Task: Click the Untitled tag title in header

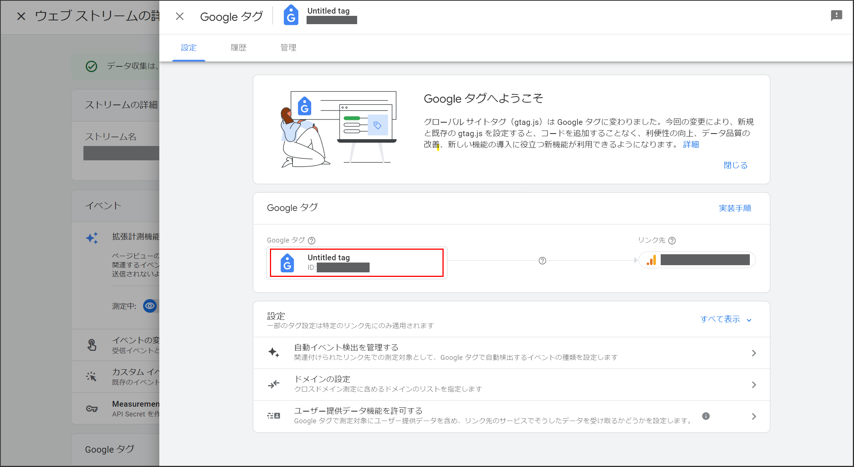Action: [x=328, y=11]
